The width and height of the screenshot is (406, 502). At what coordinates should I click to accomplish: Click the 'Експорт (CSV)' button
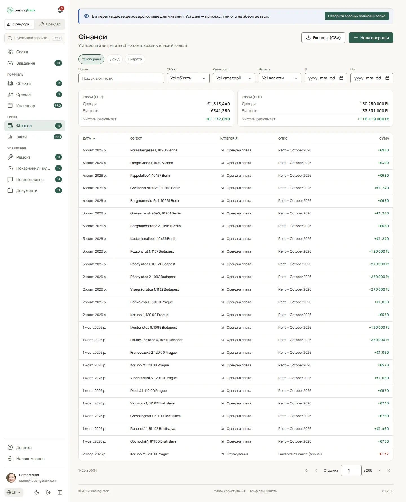coord(323,38)
